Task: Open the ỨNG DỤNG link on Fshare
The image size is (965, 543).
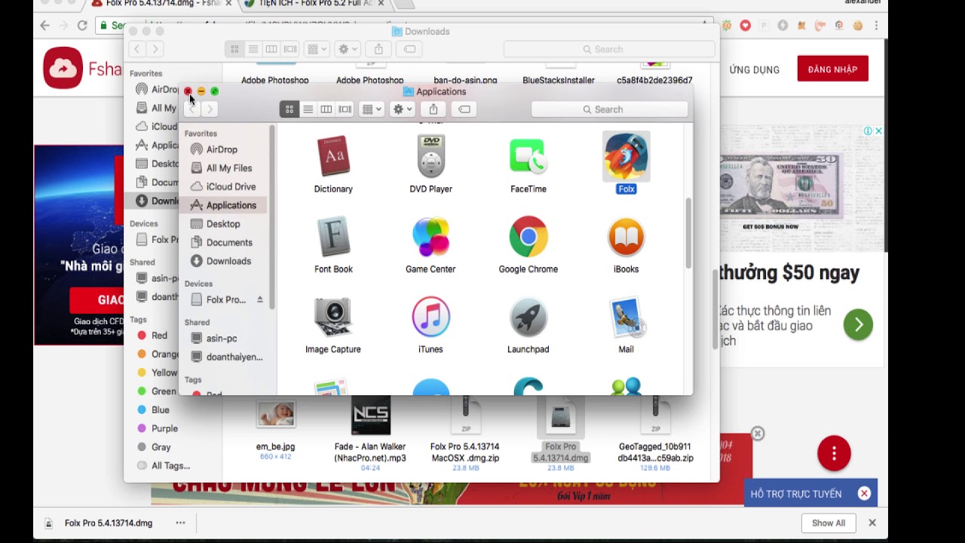Action: point(754,69)
